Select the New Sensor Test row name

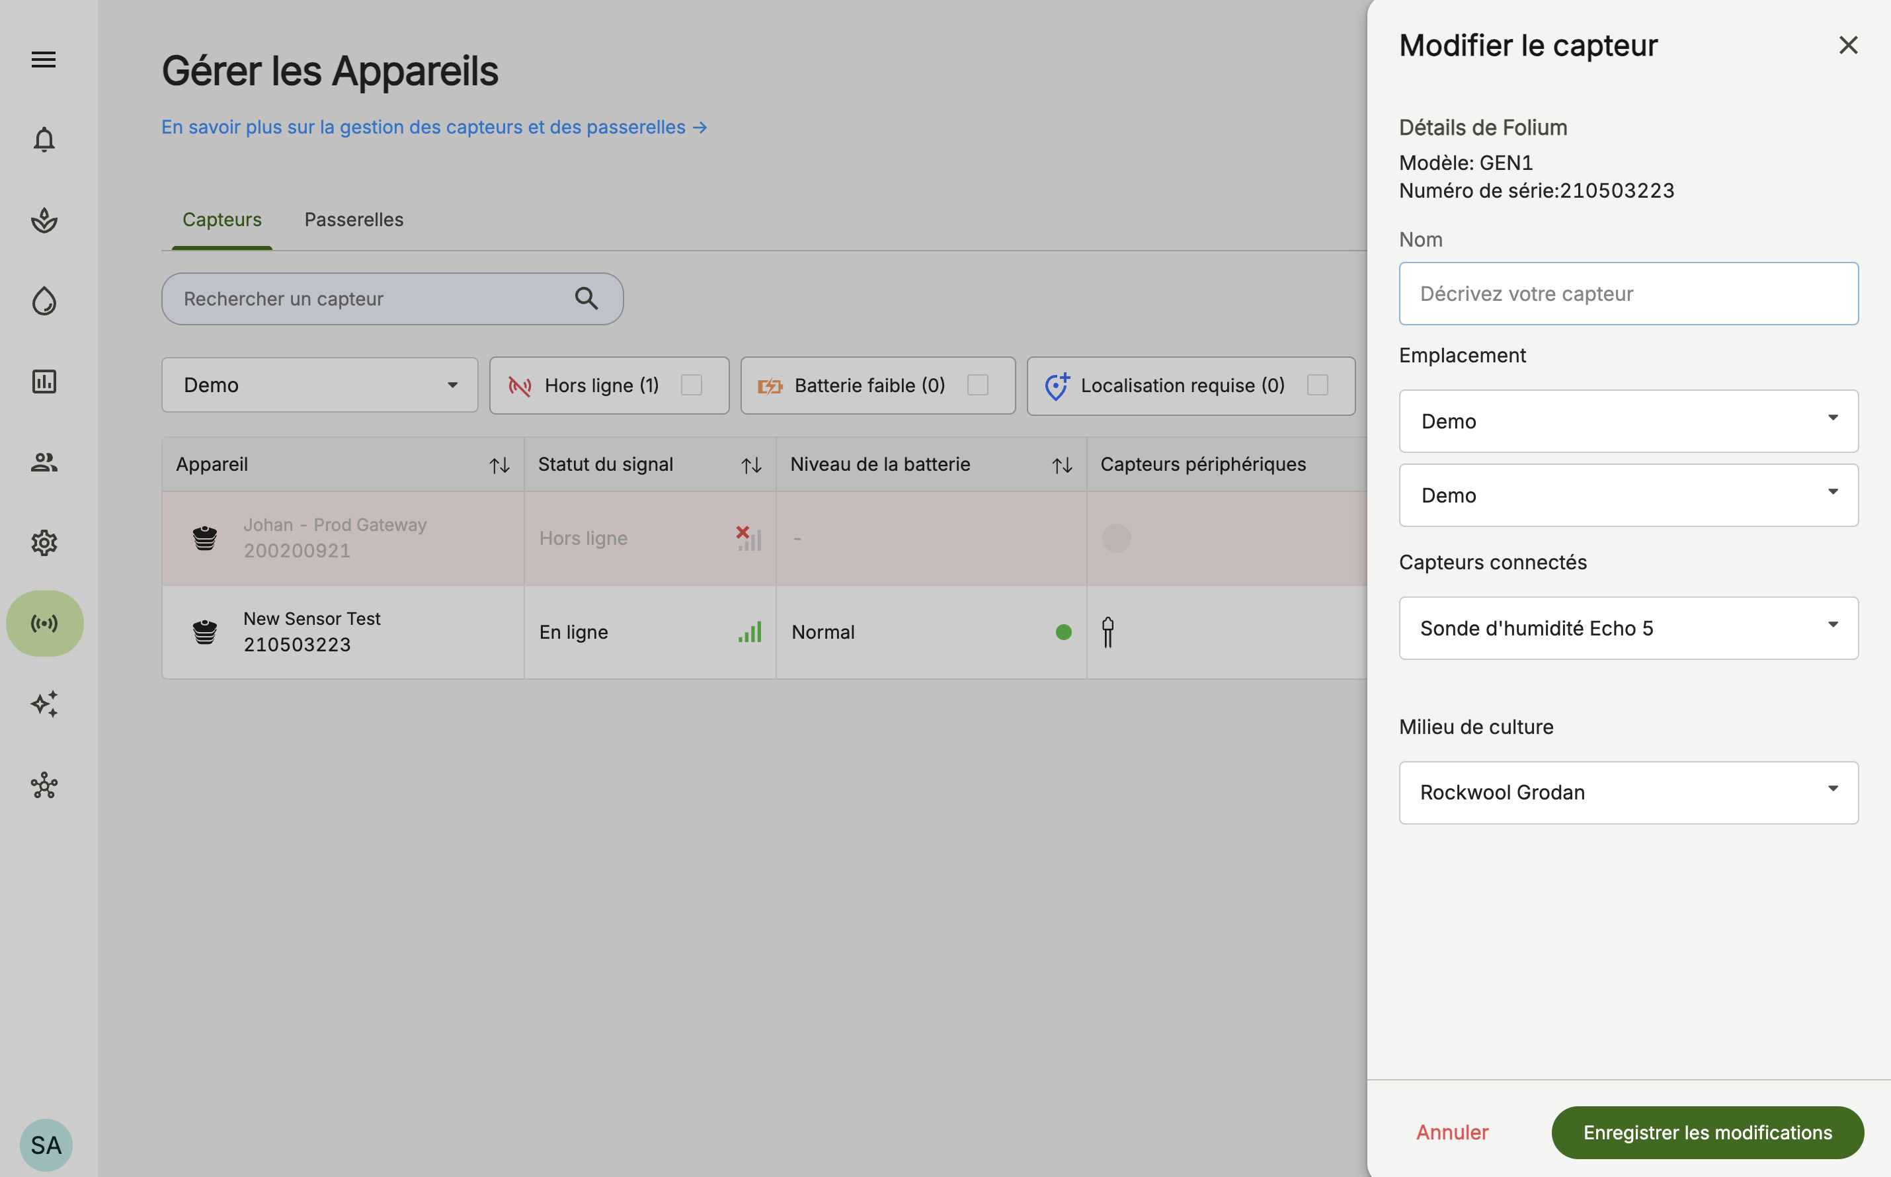(312, 619)
